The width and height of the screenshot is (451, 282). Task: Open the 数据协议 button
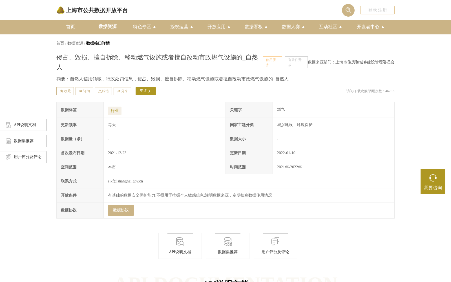point(121,210)
